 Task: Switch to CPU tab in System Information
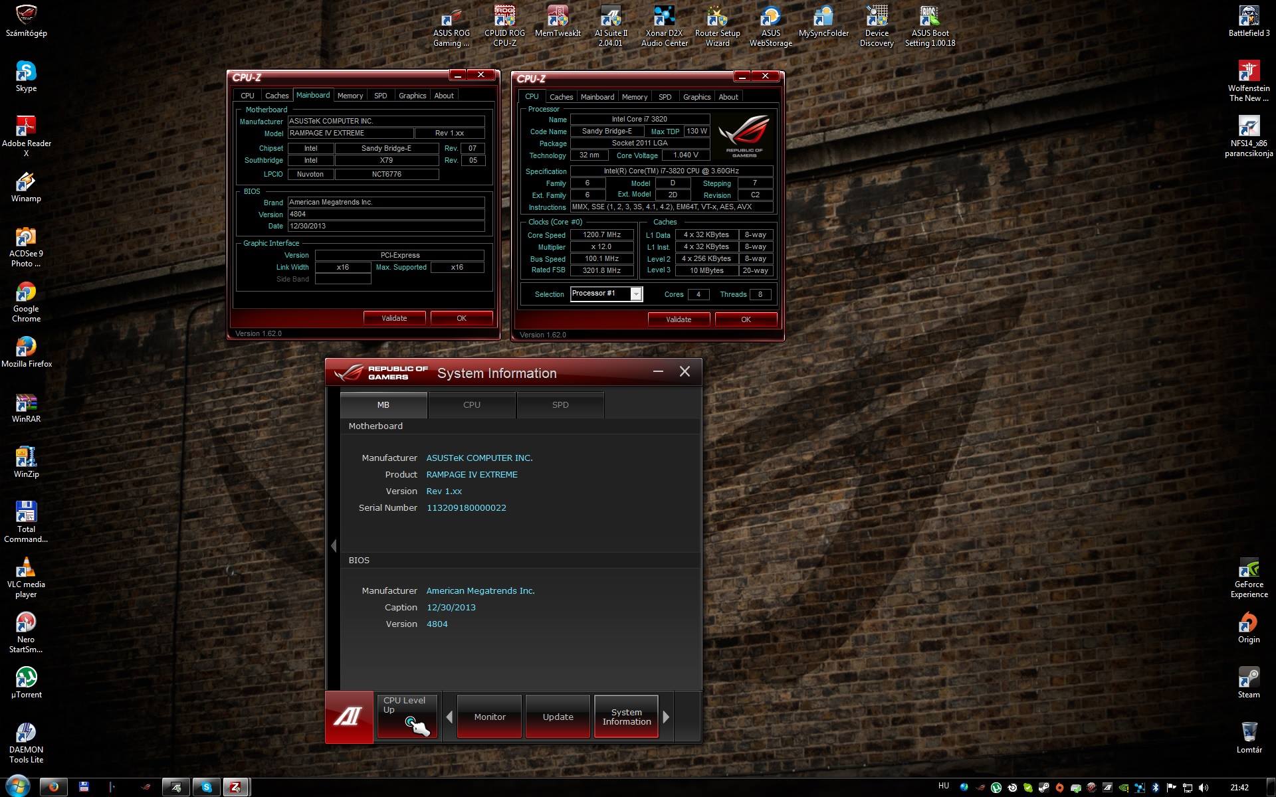click(472, 404)
